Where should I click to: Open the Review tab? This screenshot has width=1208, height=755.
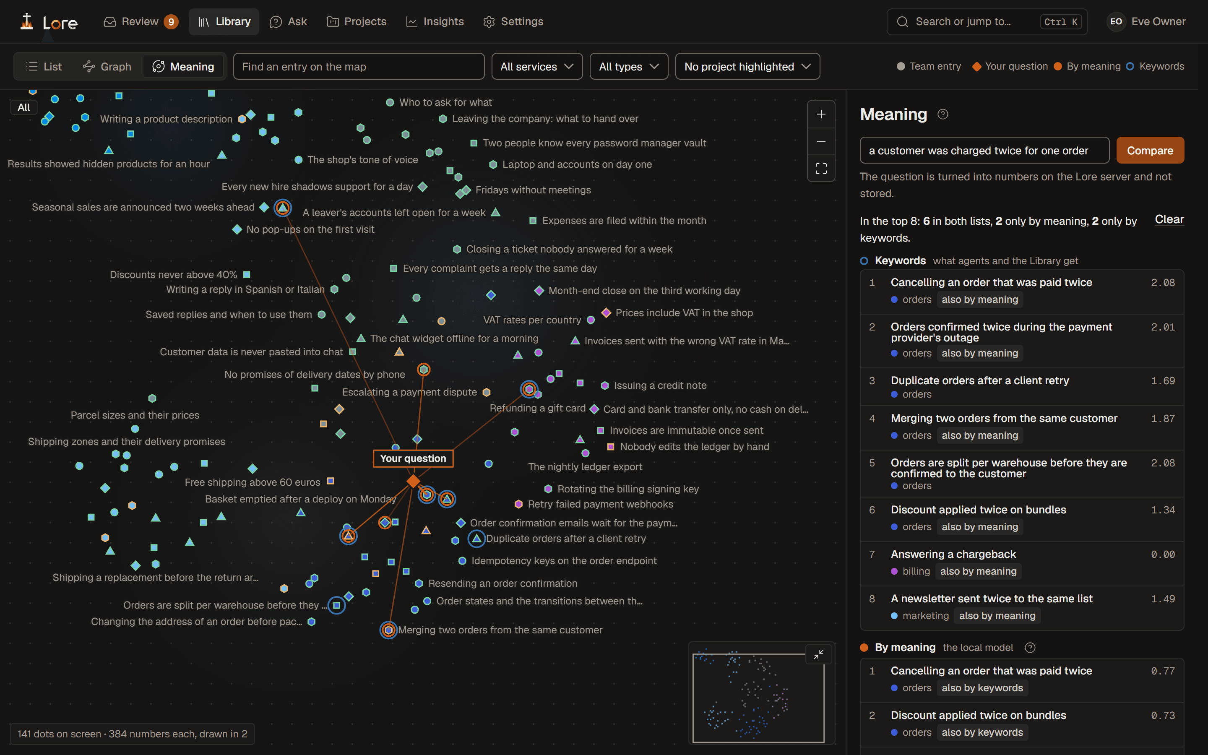(x=141, y=21)
